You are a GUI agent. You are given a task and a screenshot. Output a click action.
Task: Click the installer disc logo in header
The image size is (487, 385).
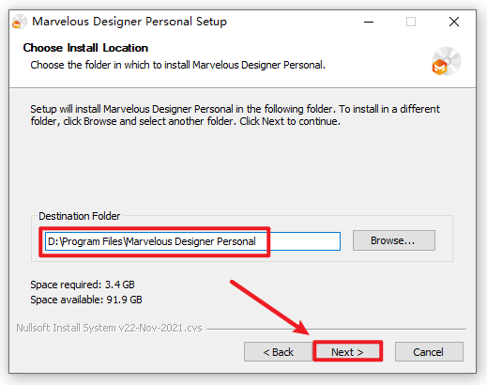447,61
